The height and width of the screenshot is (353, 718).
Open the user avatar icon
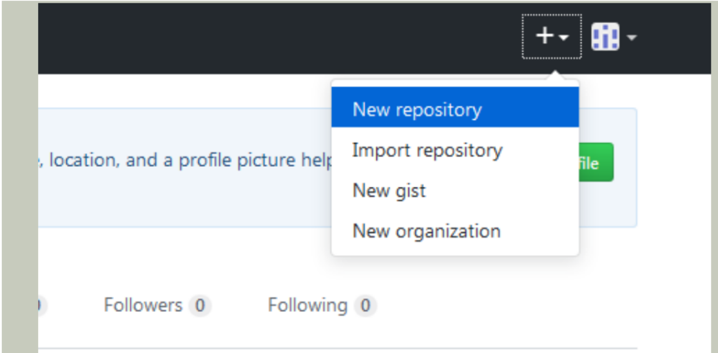tap(605, 37)
